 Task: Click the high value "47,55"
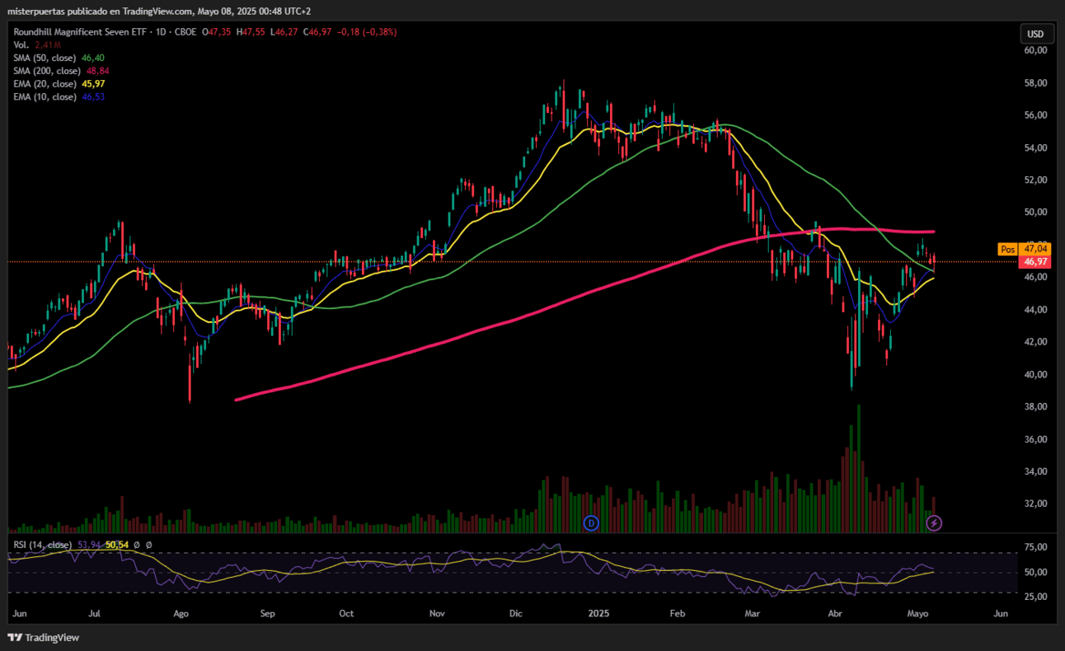[x=254, y=32]
